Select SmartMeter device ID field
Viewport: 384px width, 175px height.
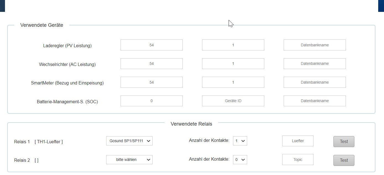pyautogui.click(x=233, y=82)
